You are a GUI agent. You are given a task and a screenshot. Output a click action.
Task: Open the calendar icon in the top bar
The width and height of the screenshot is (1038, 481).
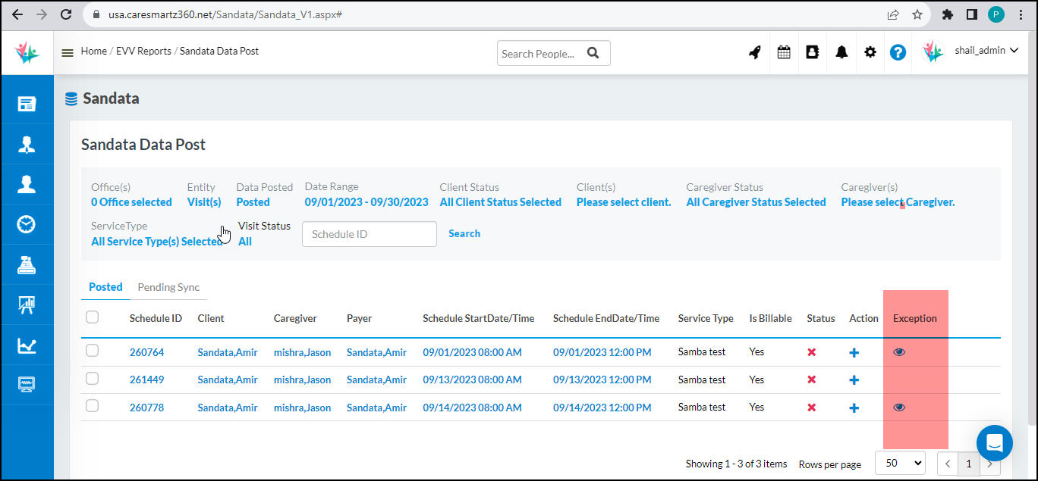[x=783, y=52]
